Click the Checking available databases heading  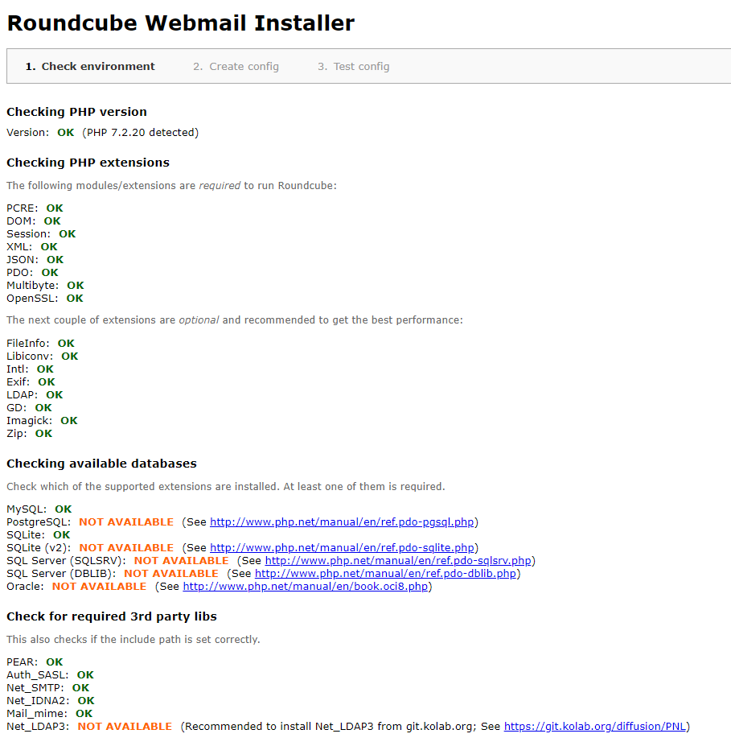click(x=101, y=464)
